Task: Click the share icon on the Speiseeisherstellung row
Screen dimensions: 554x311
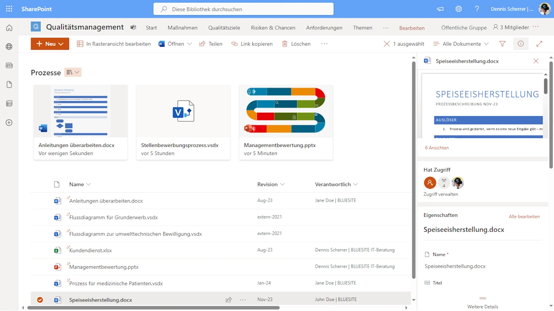Action: tap(229, 299)
